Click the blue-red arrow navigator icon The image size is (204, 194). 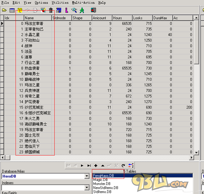tap(131, 165)
